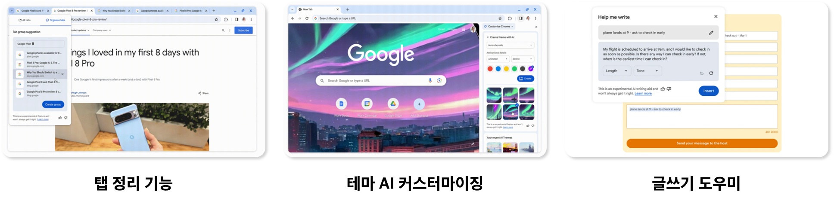Image resolution: width=834 pixels, height=204 pixels.
Task: Open 'Serene' mood dropdown
Action: click(x=523, y=59)
